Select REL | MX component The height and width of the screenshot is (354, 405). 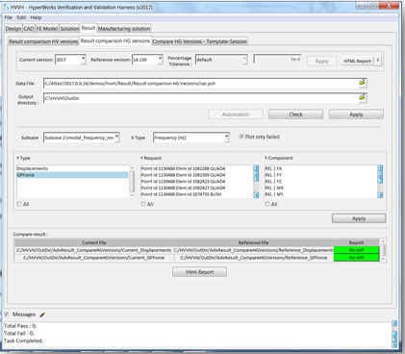(x=320, y=188)
